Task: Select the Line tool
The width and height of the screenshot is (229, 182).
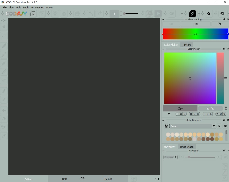Action: 4,100
